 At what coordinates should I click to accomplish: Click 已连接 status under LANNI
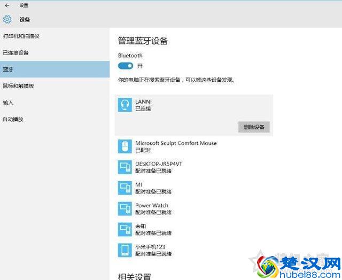[x=143, y=108]
